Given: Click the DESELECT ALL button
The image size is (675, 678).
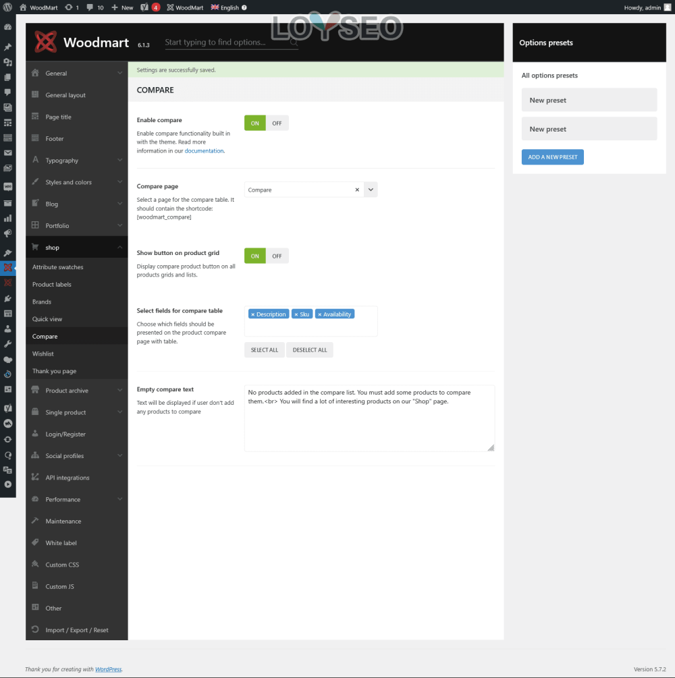Looking at the screenshot, I should click(x=310, y=350).
